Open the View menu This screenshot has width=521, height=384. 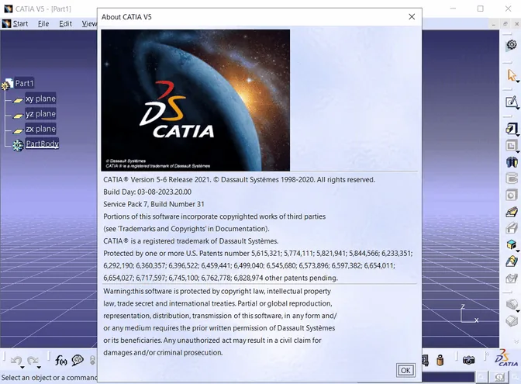(x=89, y=23)
